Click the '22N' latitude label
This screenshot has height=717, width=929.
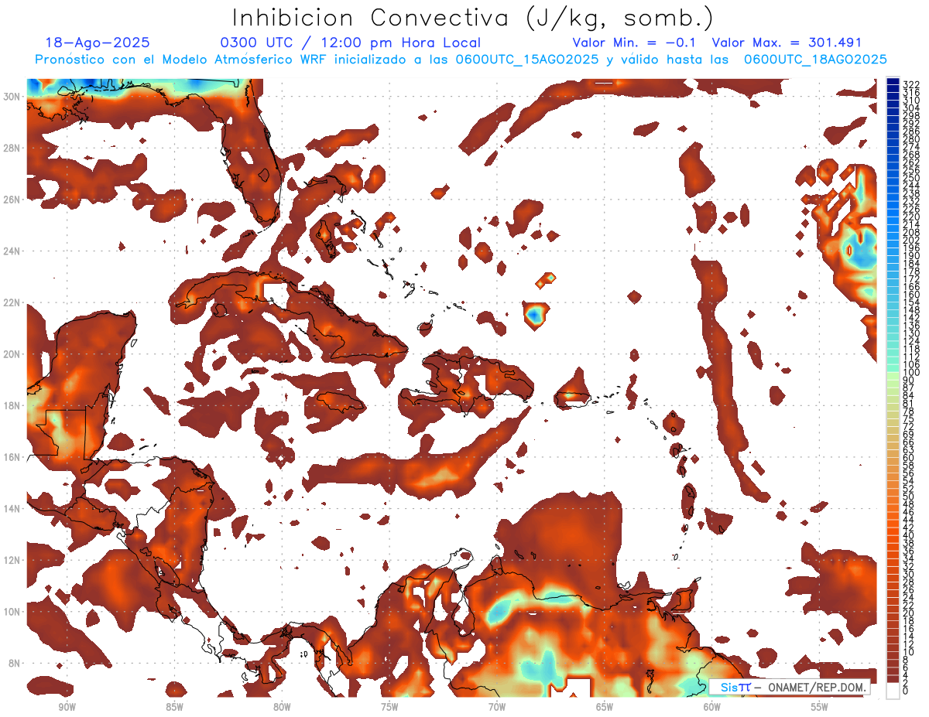pyautogui.click(x=12, y=302)
